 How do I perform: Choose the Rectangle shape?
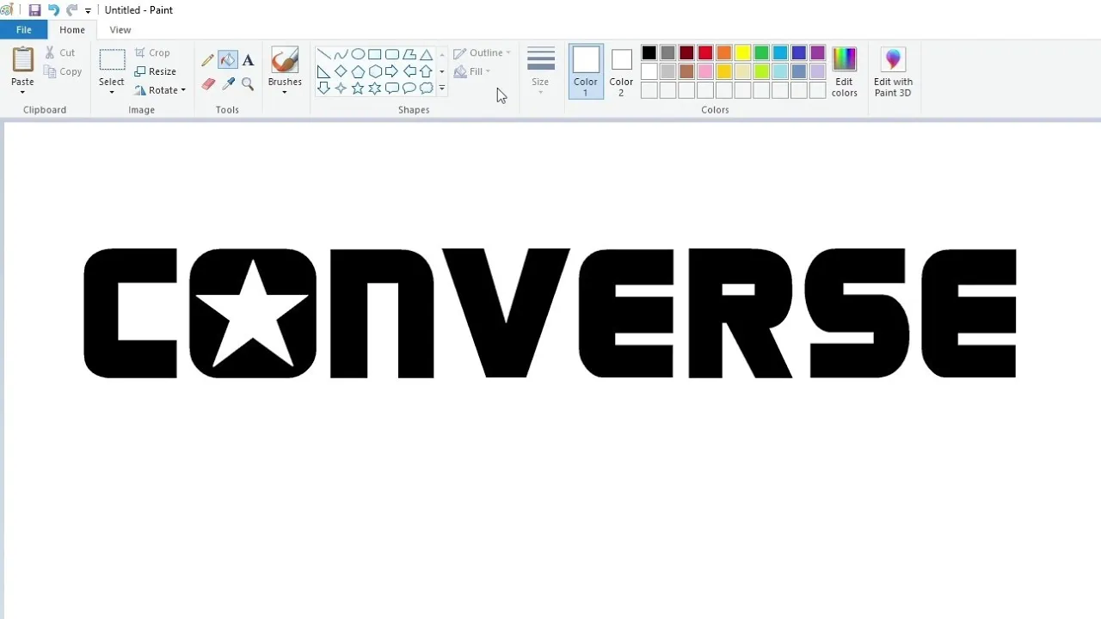click(375, 54)
